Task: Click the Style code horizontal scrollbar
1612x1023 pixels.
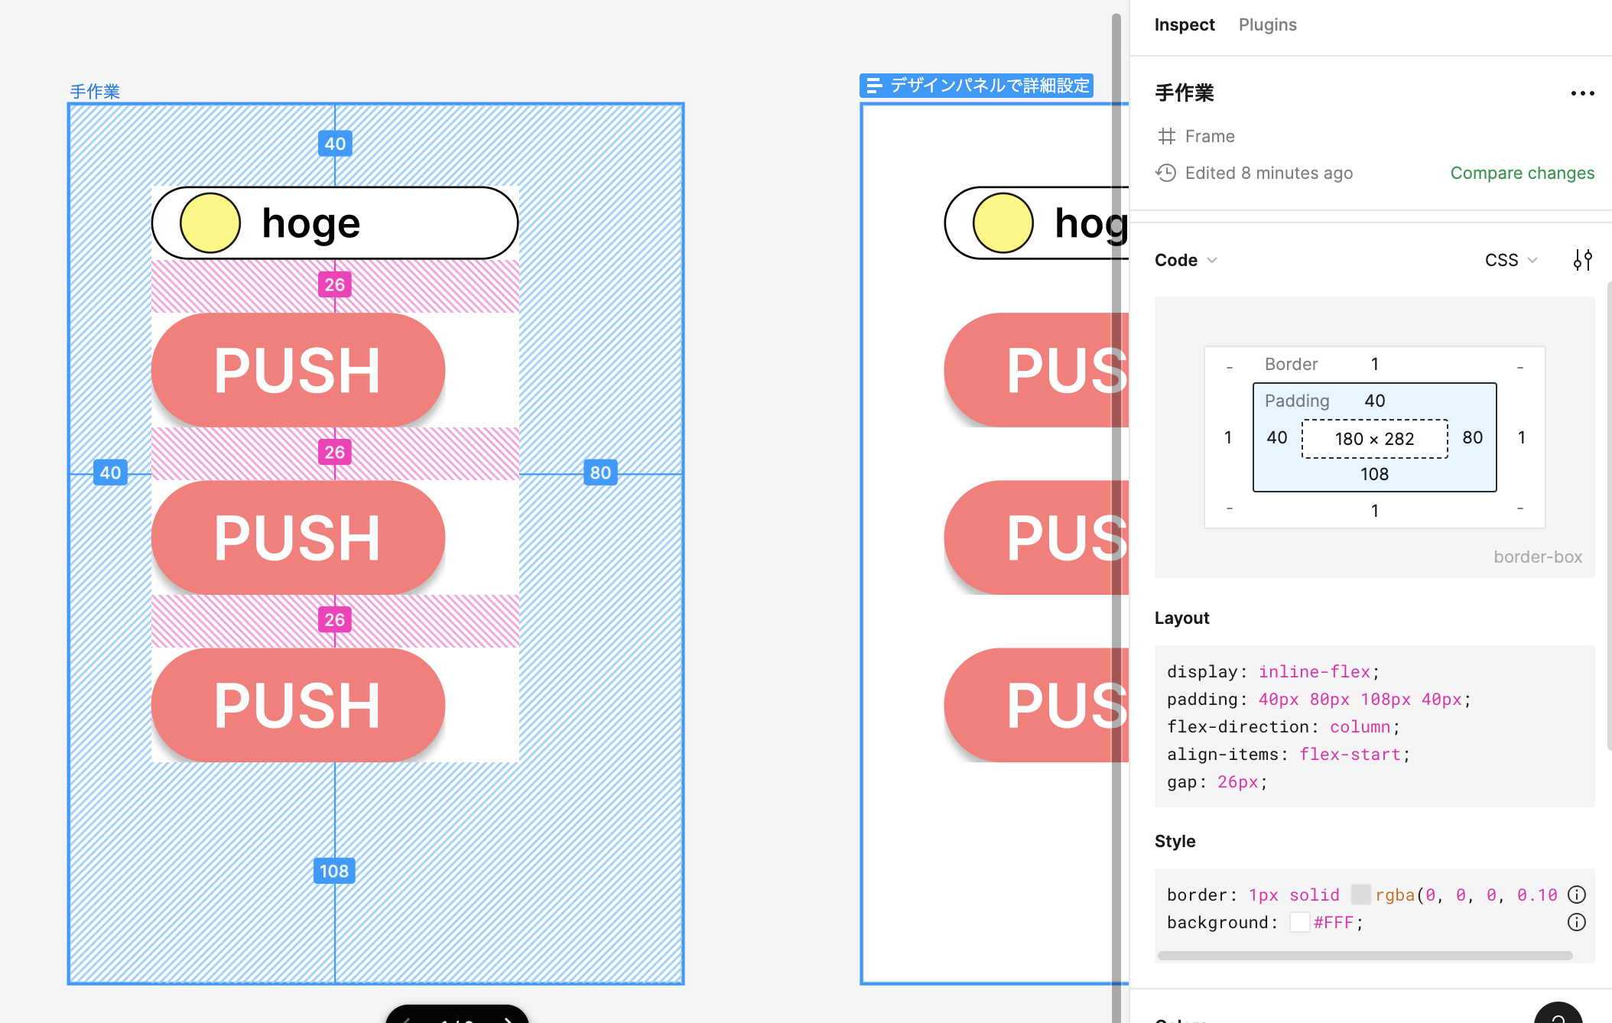Action: point(1365,956)
